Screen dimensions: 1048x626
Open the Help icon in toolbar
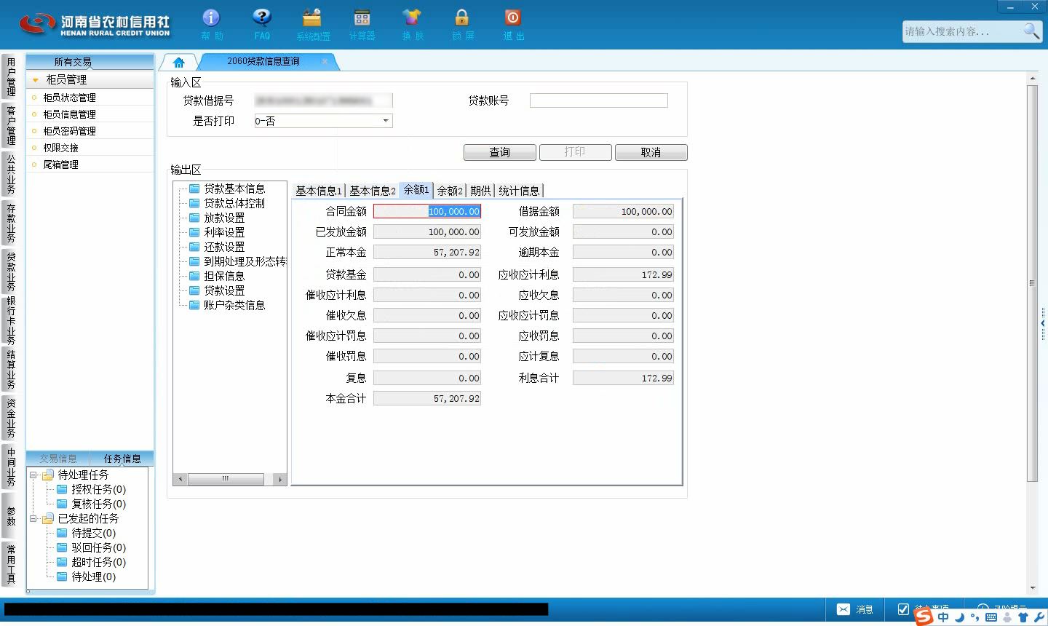pos(211,18)
